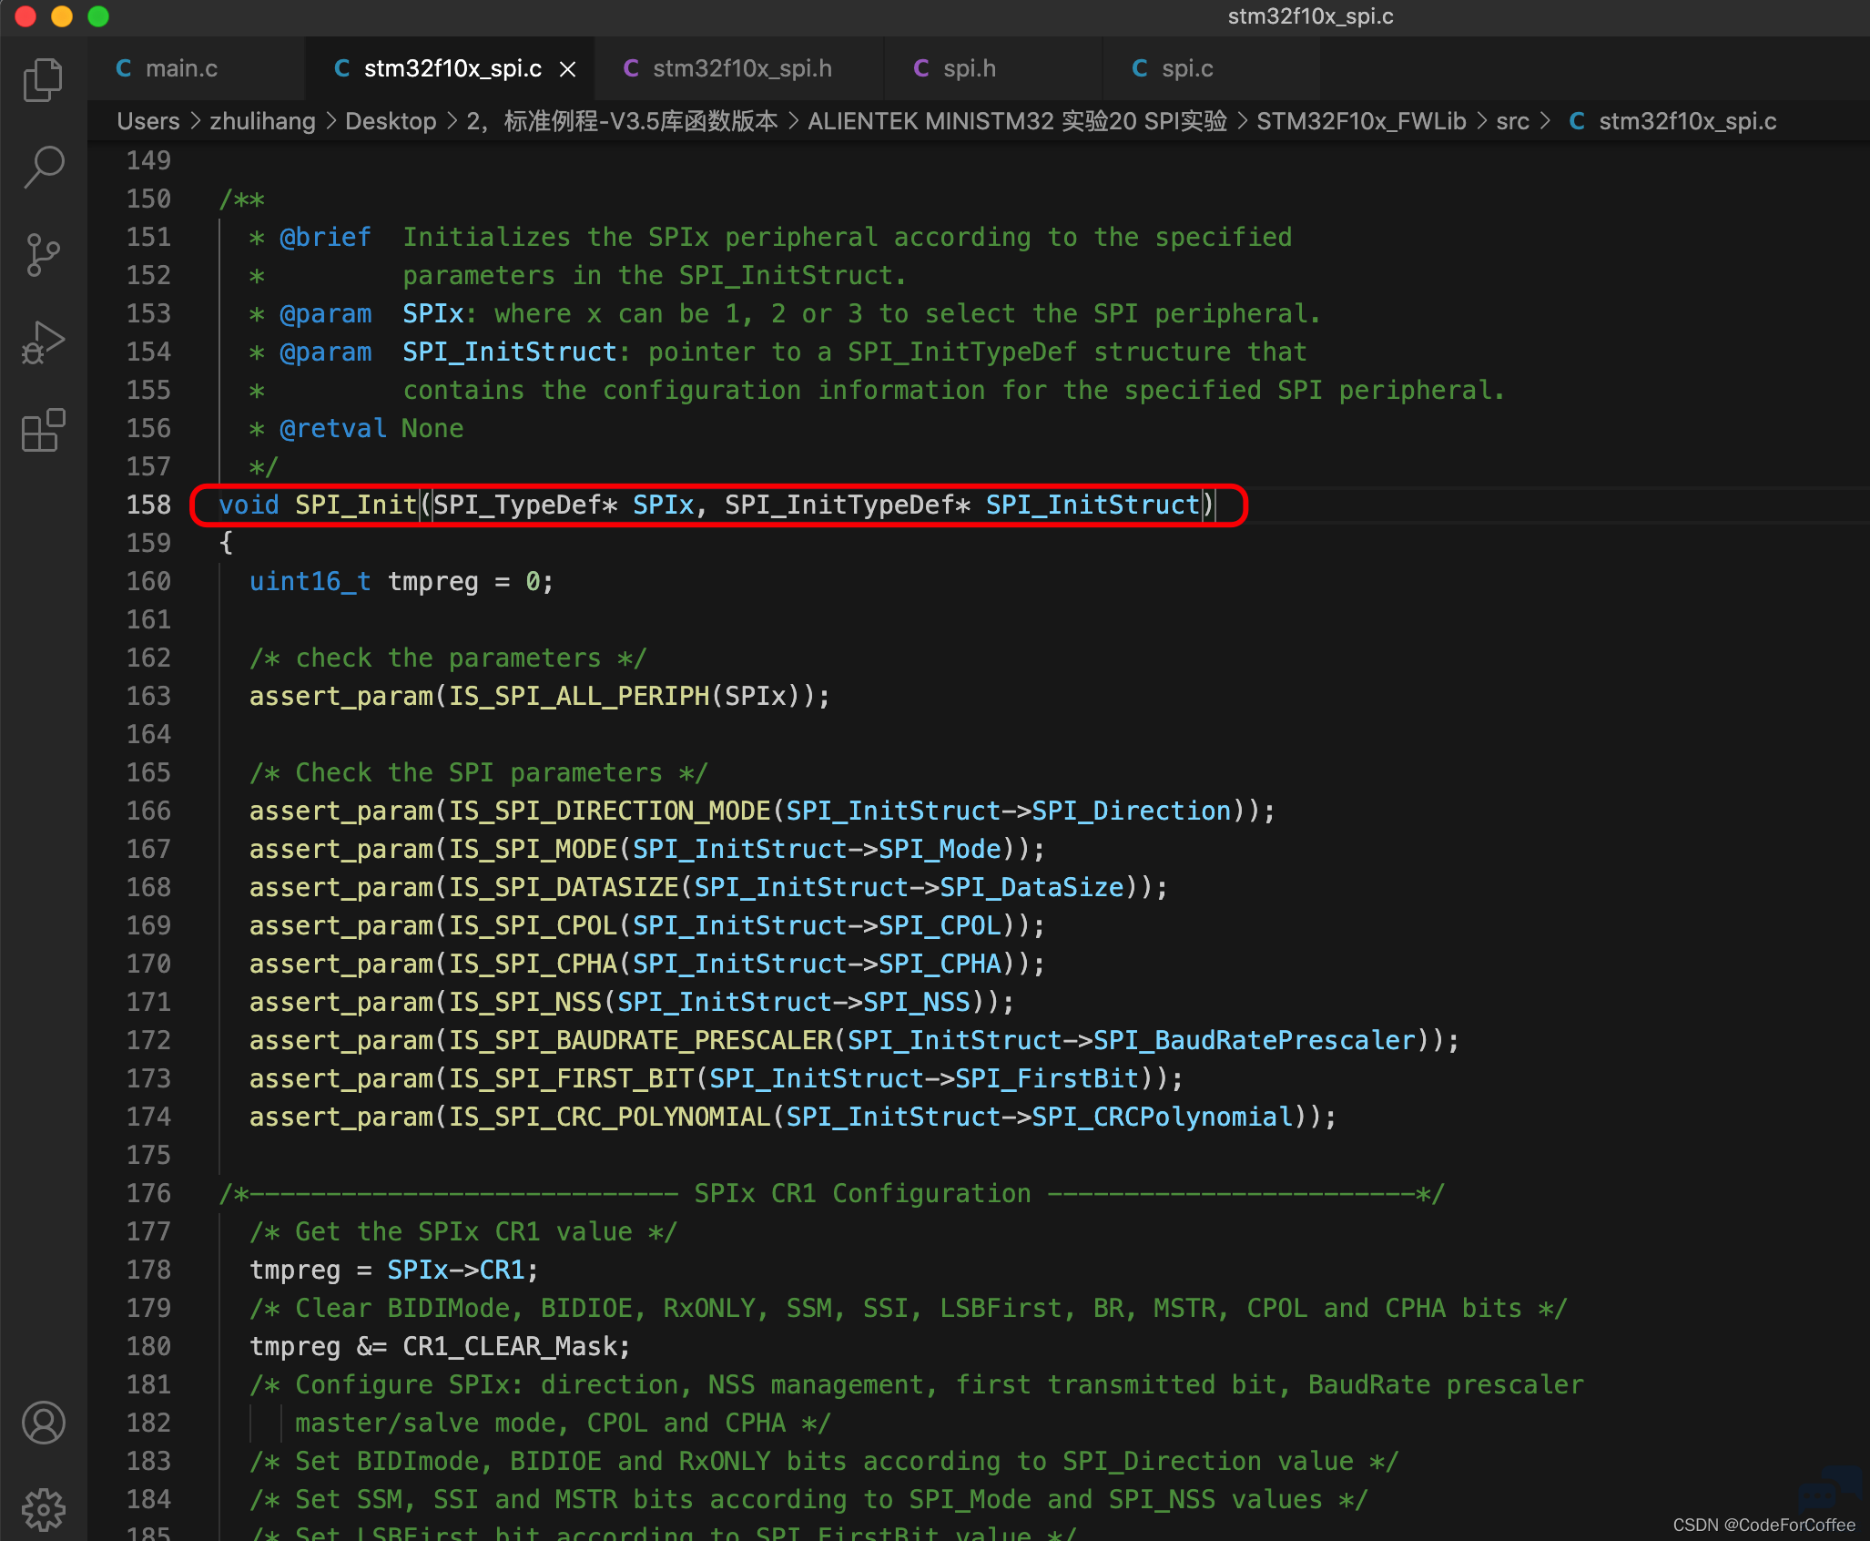This screenshot has width=1870, height=1541.
Task: Expand the src breadcrumb segment
Action: click(1512, 121)
